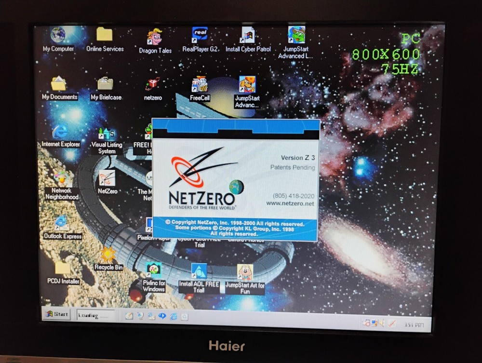Viewport: 482px width, 363px height.
Task: Open the PCDJ Installer folder
Action: point(63,269)
